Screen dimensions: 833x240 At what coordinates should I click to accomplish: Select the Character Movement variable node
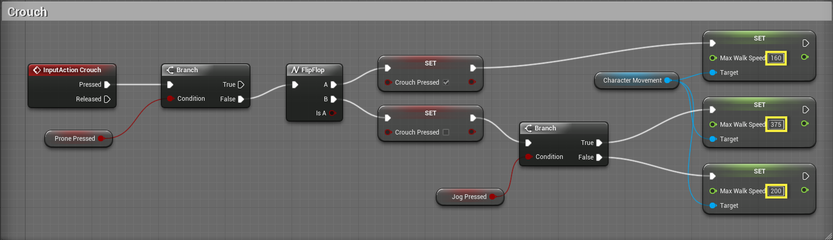click(637, 81)
